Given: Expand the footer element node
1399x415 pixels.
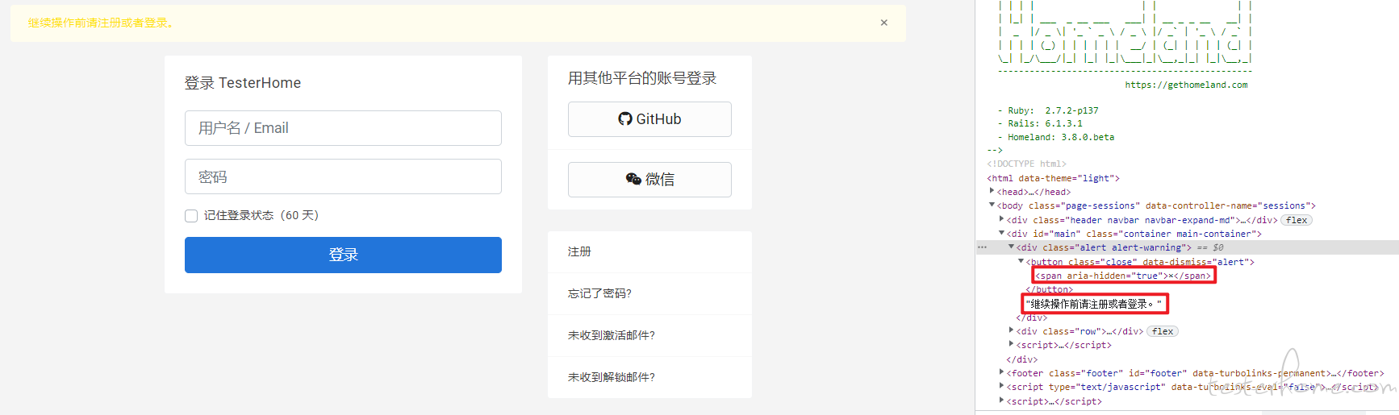Looking at the screenshot, I should click(x=1002, y=372).
